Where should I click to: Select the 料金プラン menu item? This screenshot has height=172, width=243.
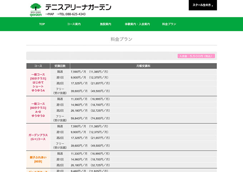point(169,24)
